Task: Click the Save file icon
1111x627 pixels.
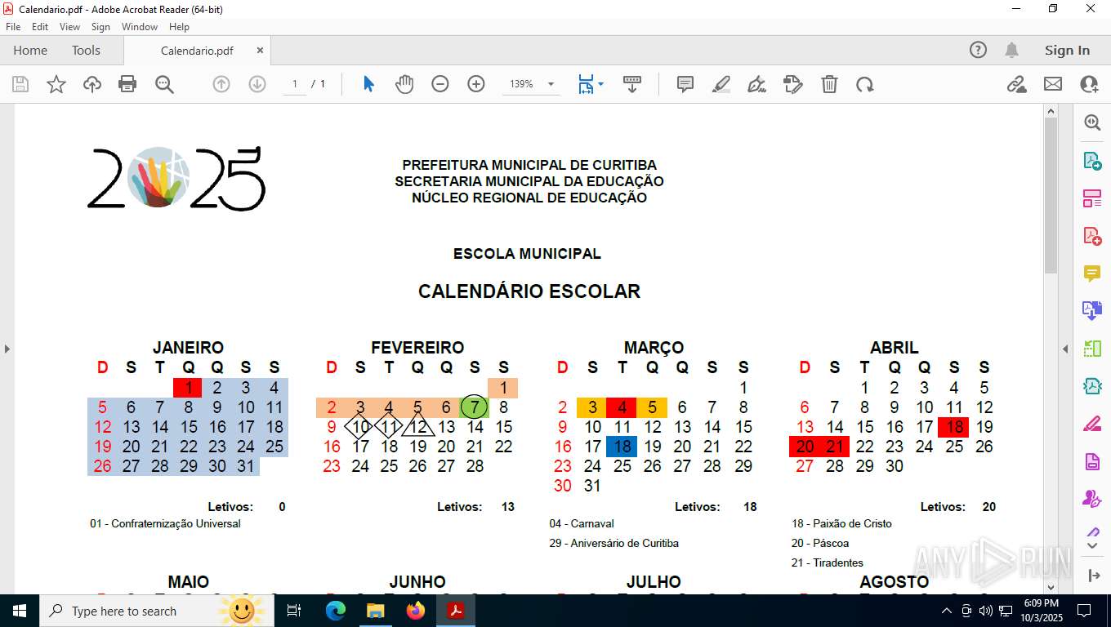Action: 20,84
